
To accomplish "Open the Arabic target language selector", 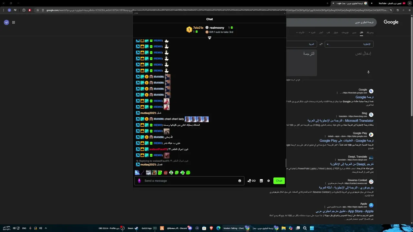I will point(302,44).
